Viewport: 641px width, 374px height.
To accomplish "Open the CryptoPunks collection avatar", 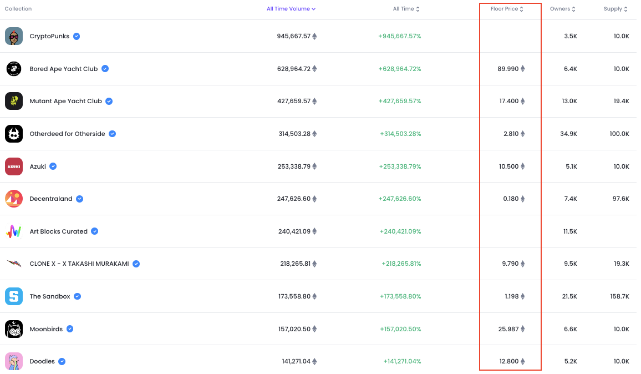I will [13, 37].
